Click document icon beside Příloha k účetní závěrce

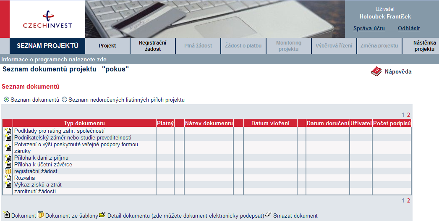[x=8, y=164]
